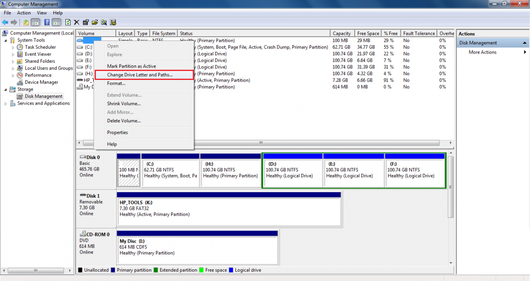The height and width of the screenshot is (281, 530).
Task: Click the (D:) logical drive block
Action: (x=292, y=173)
